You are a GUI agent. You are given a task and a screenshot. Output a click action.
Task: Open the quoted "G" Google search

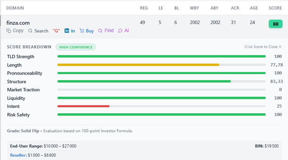pyautogui.click(x=56, y=31)
